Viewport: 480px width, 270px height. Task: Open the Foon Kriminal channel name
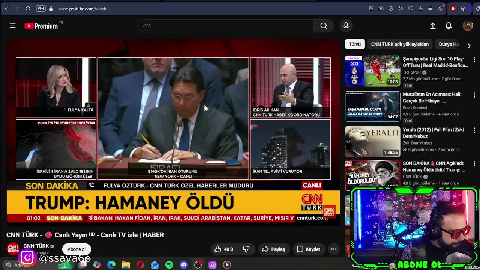(415, 108)
